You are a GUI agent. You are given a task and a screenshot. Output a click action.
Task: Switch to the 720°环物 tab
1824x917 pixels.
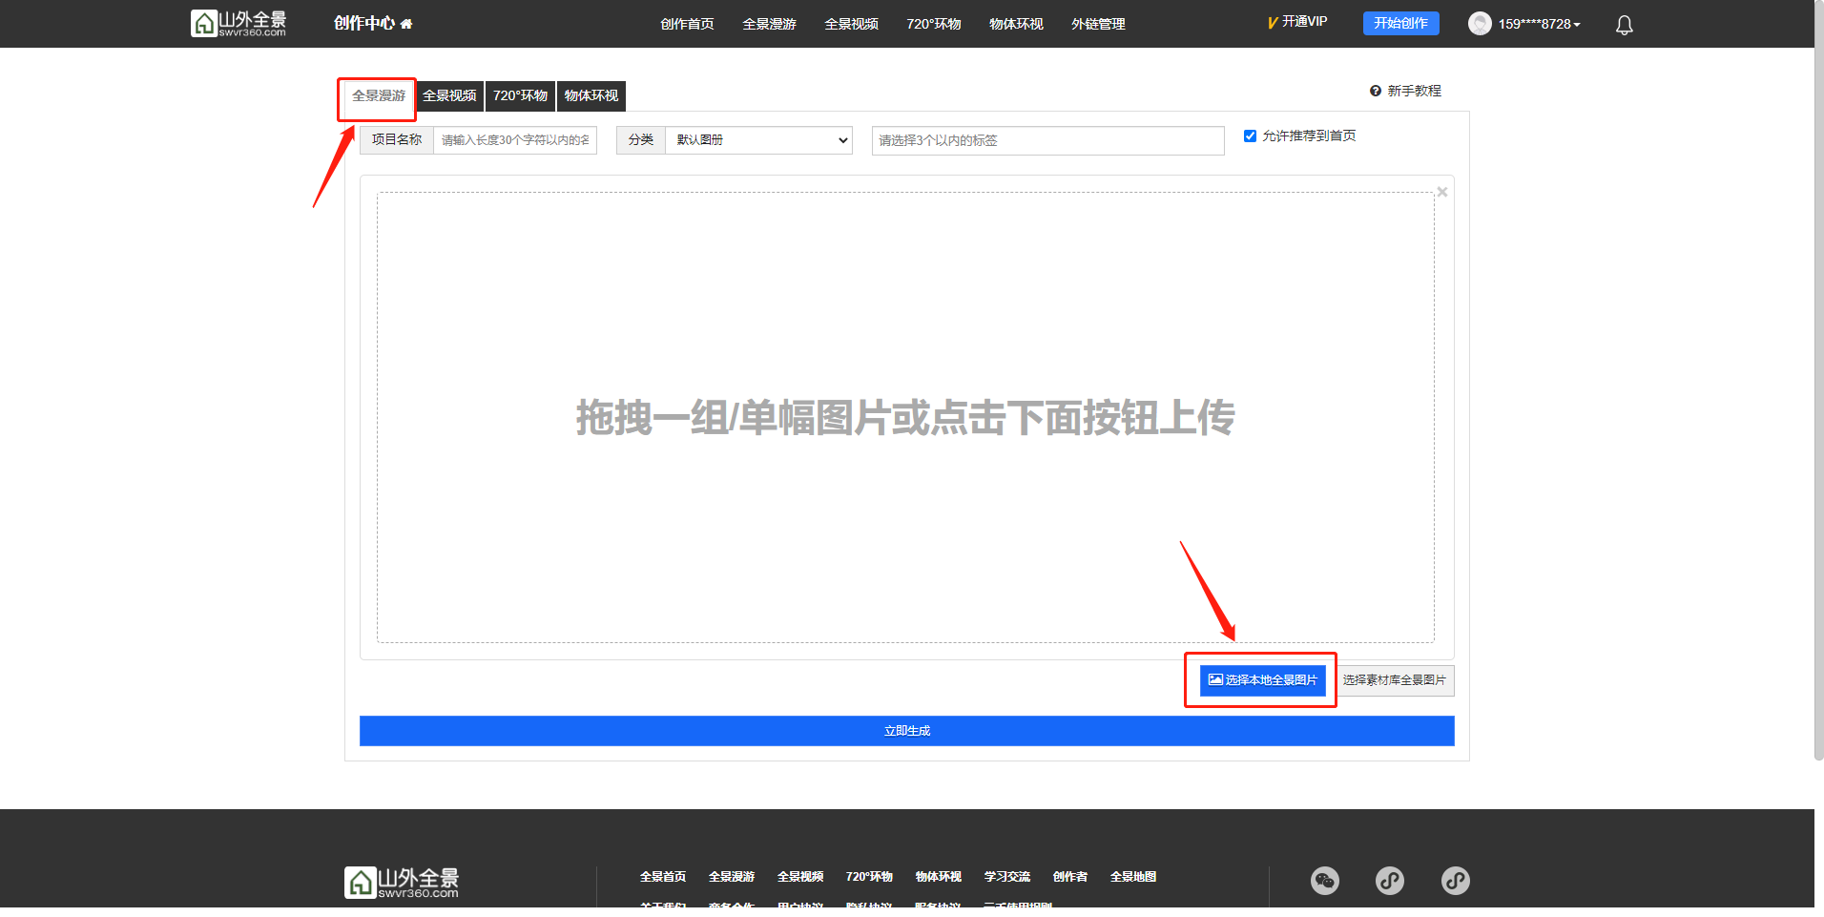coord(520,95)
